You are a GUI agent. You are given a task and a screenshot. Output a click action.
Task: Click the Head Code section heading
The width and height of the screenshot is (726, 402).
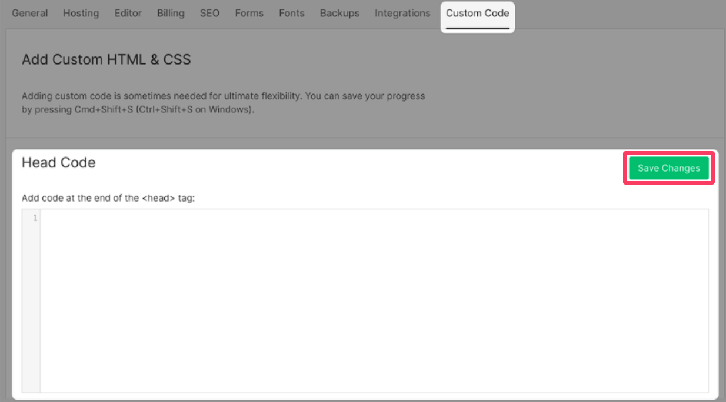(x=58, y=163)
